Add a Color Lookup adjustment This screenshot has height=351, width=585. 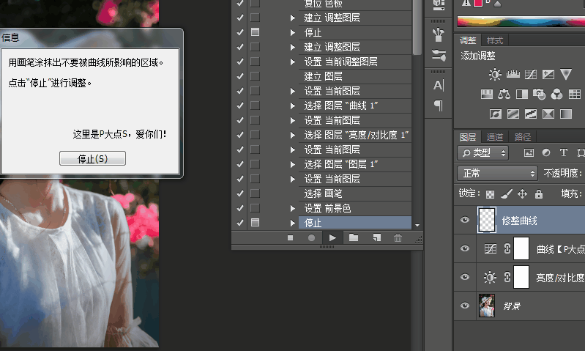pyautogui.click(x=575, y=94)
